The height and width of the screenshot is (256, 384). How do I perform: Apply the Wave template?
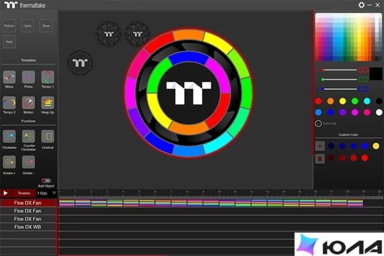9,77
